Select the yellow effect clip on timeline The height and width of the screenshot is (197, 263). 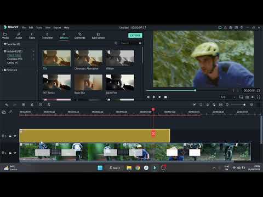click(95, 136)
